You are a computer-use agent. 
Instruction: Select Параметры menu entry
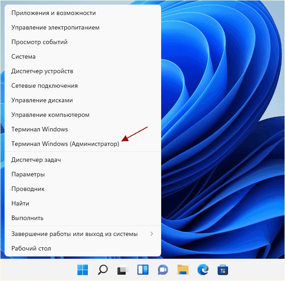click(x=83, y=174)
